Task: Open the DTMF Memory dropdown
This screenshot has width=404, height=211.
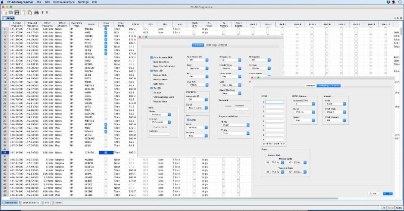Action: point(335,120)
